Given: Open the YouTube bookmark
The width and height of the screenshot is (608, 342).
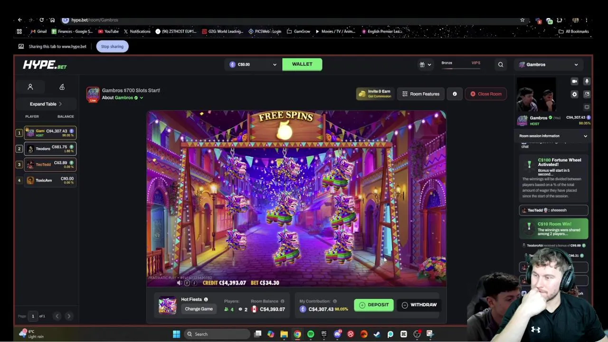Looking at the screenshot, I should coord(108,31).
